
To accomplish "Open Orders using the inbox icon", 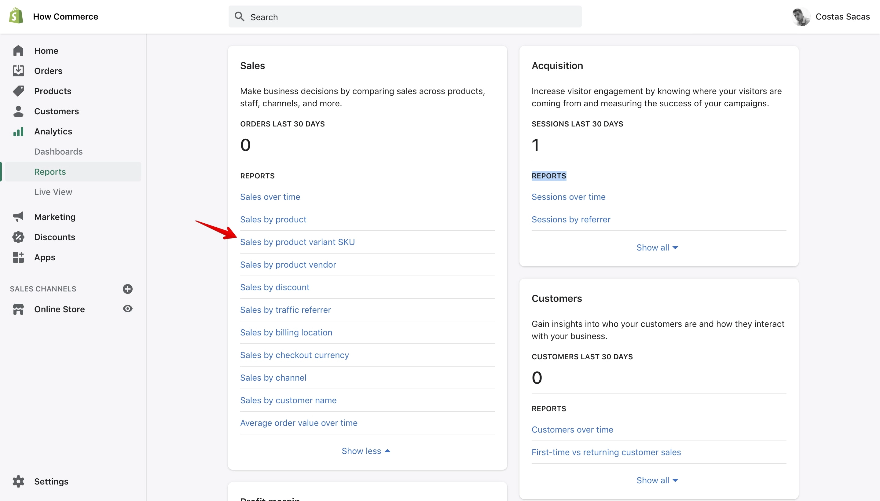I will [x=18, y=71].
